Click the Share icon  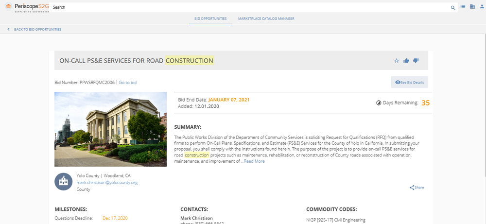click(x=412, y=188)
